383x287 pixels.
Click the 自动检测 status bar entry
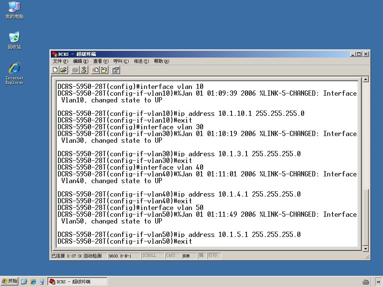[95, 256]
